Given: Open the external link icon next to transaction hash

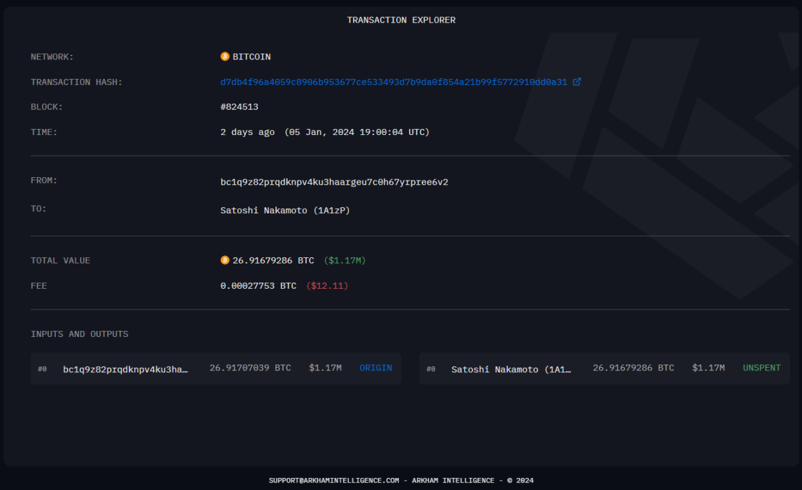Looking at the screenshot, I should pyautogui.click(x=577, y=82).
